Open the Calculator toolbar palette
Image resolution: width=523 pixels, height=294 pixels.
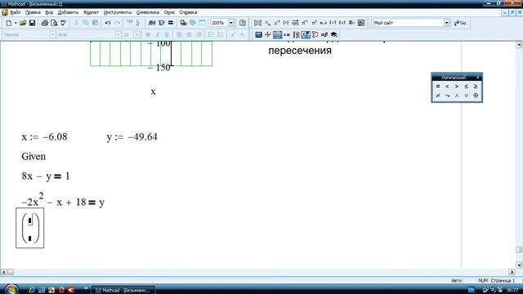tap(258, 34)
